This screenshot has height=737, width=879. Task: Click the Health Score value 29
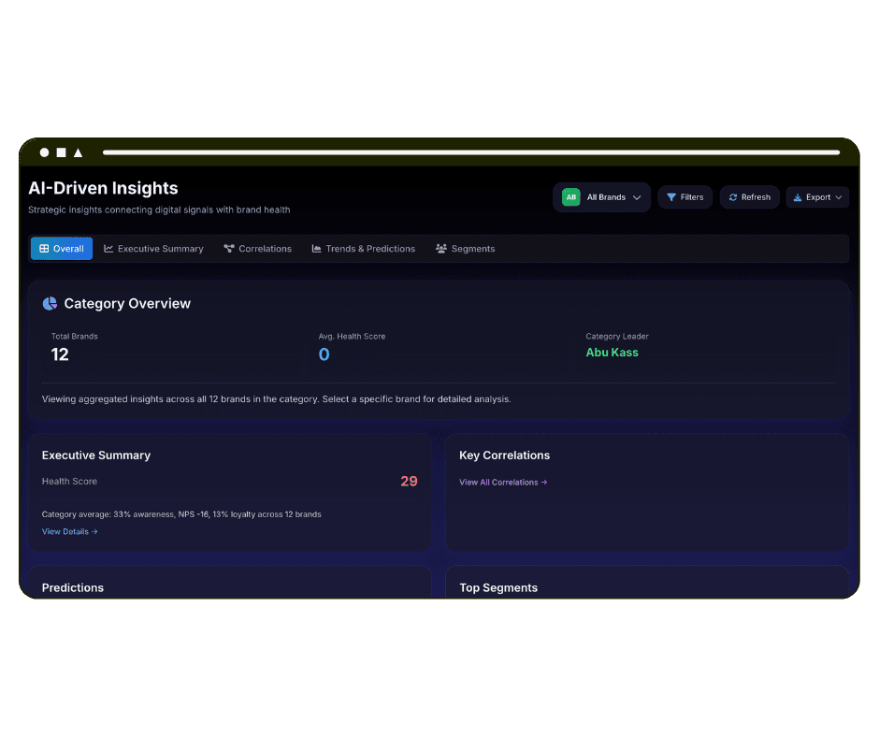coord(409,482)
